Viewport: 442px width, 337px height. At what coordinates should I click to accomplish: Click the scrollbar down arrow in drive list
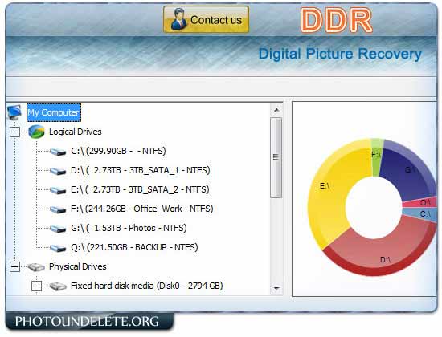(x=276, y=289)
